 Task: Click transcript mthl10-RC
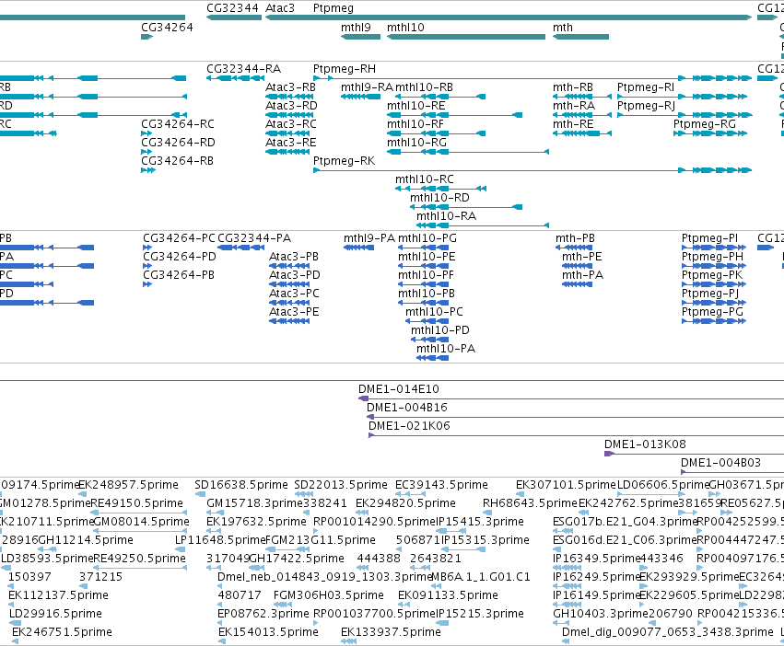coord(425,179)
